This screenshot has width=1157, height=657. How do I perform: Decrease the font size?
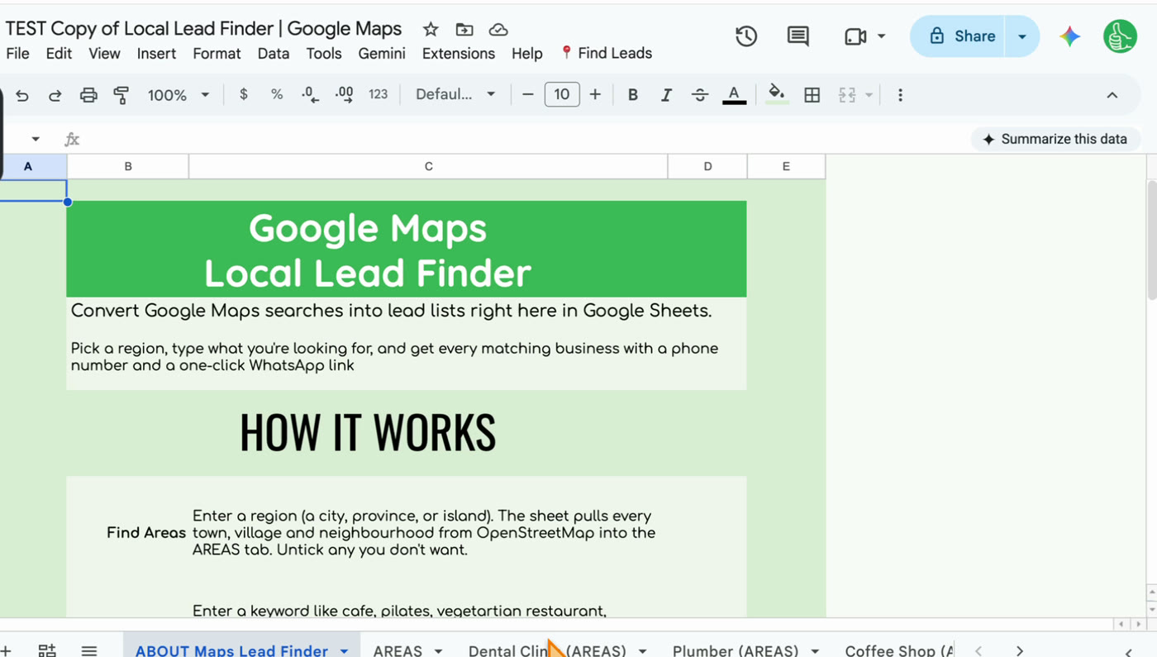click(x=528, y=95)
